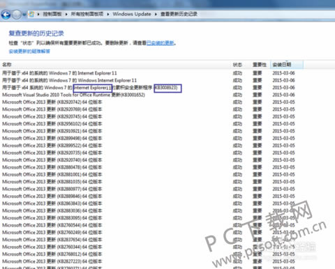Image resolution: width=335 pixels, height=269 pixels.
Task: Expand the arrow before 控制面板 breadcrumb
Action: tap(38, 14)
